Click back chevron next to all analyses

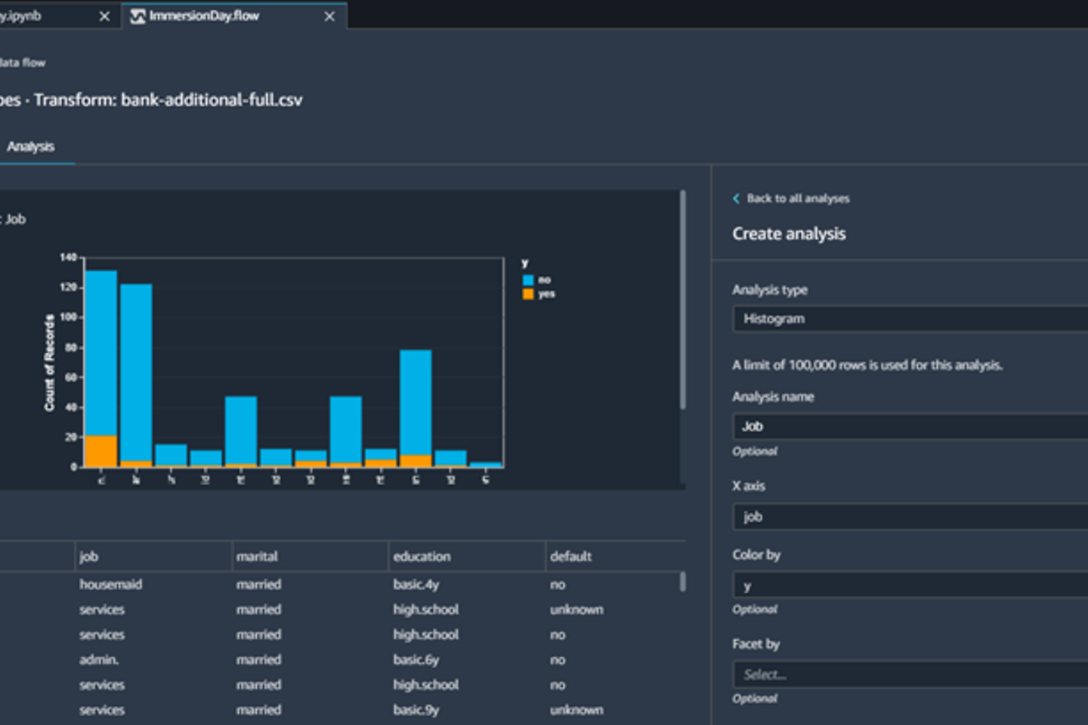point(736,199)
